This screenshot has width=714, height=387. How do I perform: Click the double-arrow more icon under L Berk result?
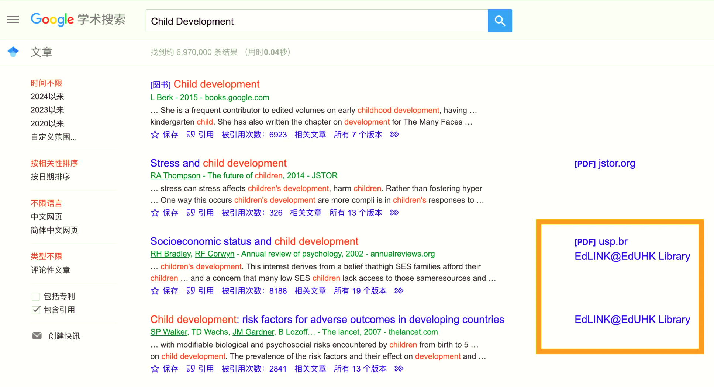394,135
